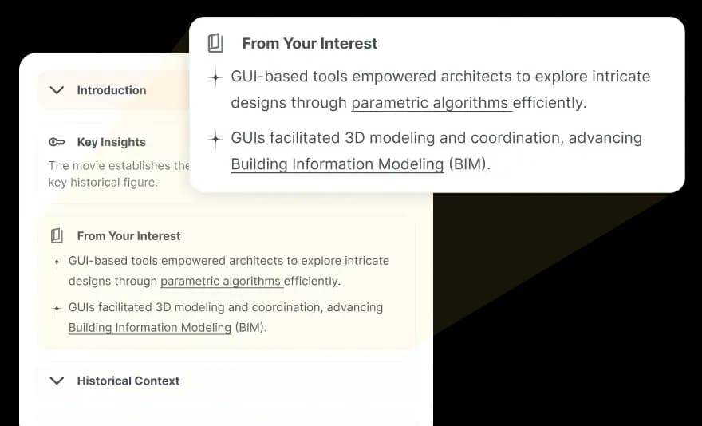Click the popup From Your Interest title

tap(310, 43)
